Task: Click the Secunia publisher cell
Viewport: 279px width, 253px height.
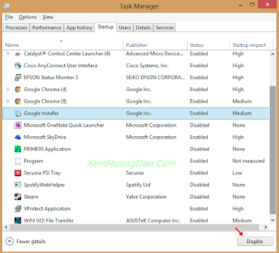Action: pyautogui.click(x=135, y=173)
